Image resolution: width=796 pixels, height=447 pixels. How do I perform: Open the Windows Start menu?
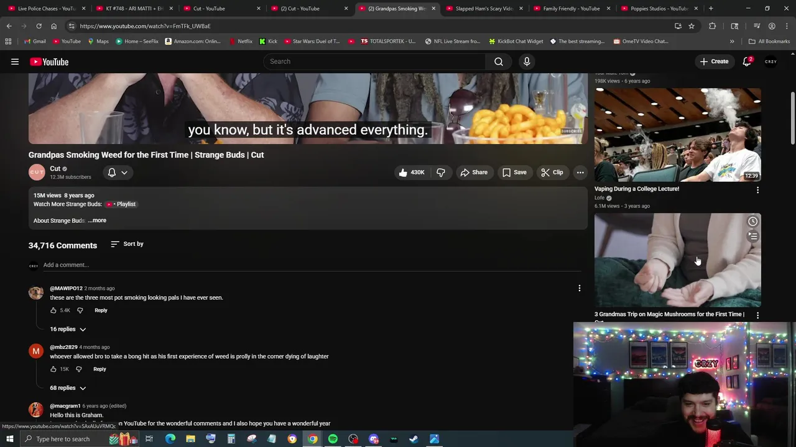point(10,439)
